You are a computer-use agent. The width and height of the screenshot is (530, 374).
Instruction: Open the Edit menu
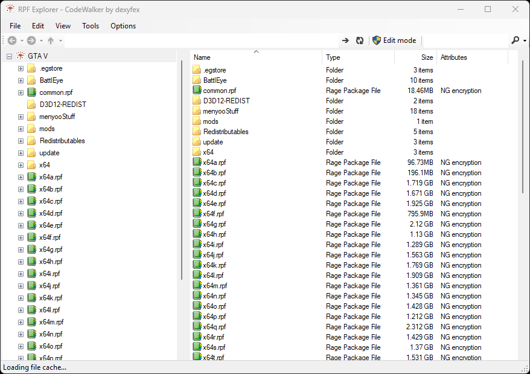tap(38, 26)
